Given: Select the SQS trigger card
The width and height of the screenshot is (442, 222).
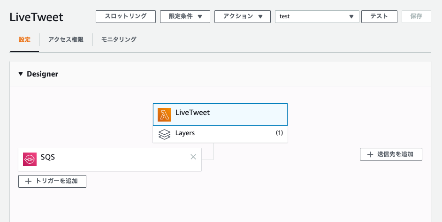Looking at the screenshot, I should 110,160.
